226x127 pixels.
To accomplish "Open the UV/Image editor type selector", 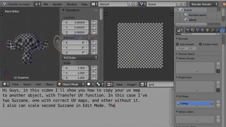I will [110, 84].
